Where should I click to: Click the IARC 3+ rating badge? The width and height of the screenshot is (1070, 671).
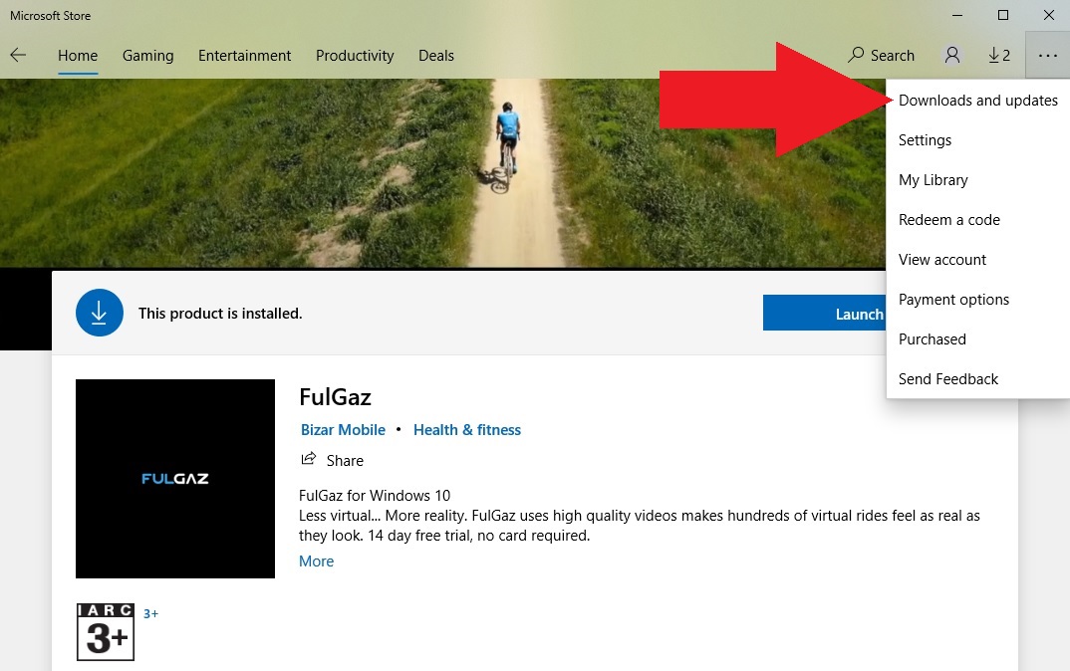coord(105,632)
